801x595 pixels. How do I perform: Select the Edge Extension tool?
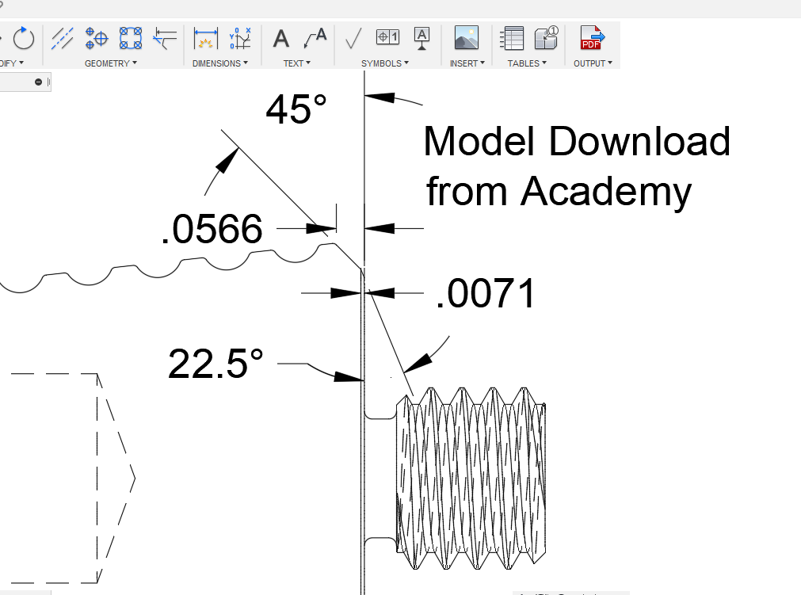[165, 37]
